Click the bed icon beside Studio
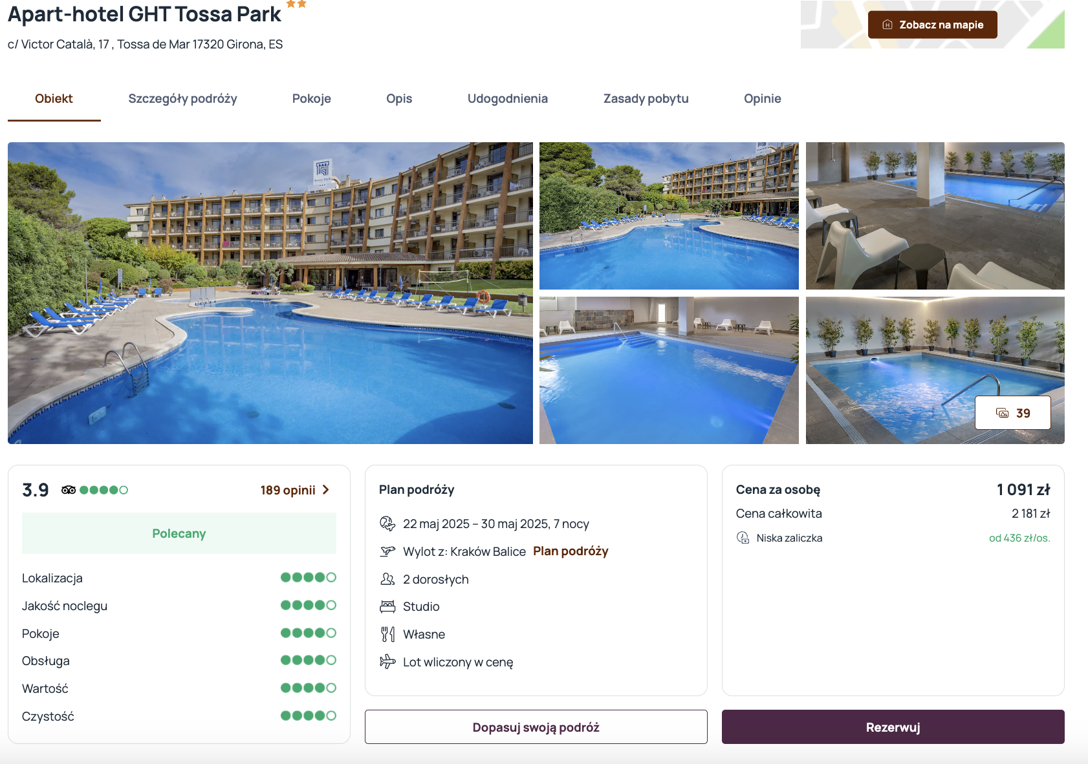 pos(387,606)
